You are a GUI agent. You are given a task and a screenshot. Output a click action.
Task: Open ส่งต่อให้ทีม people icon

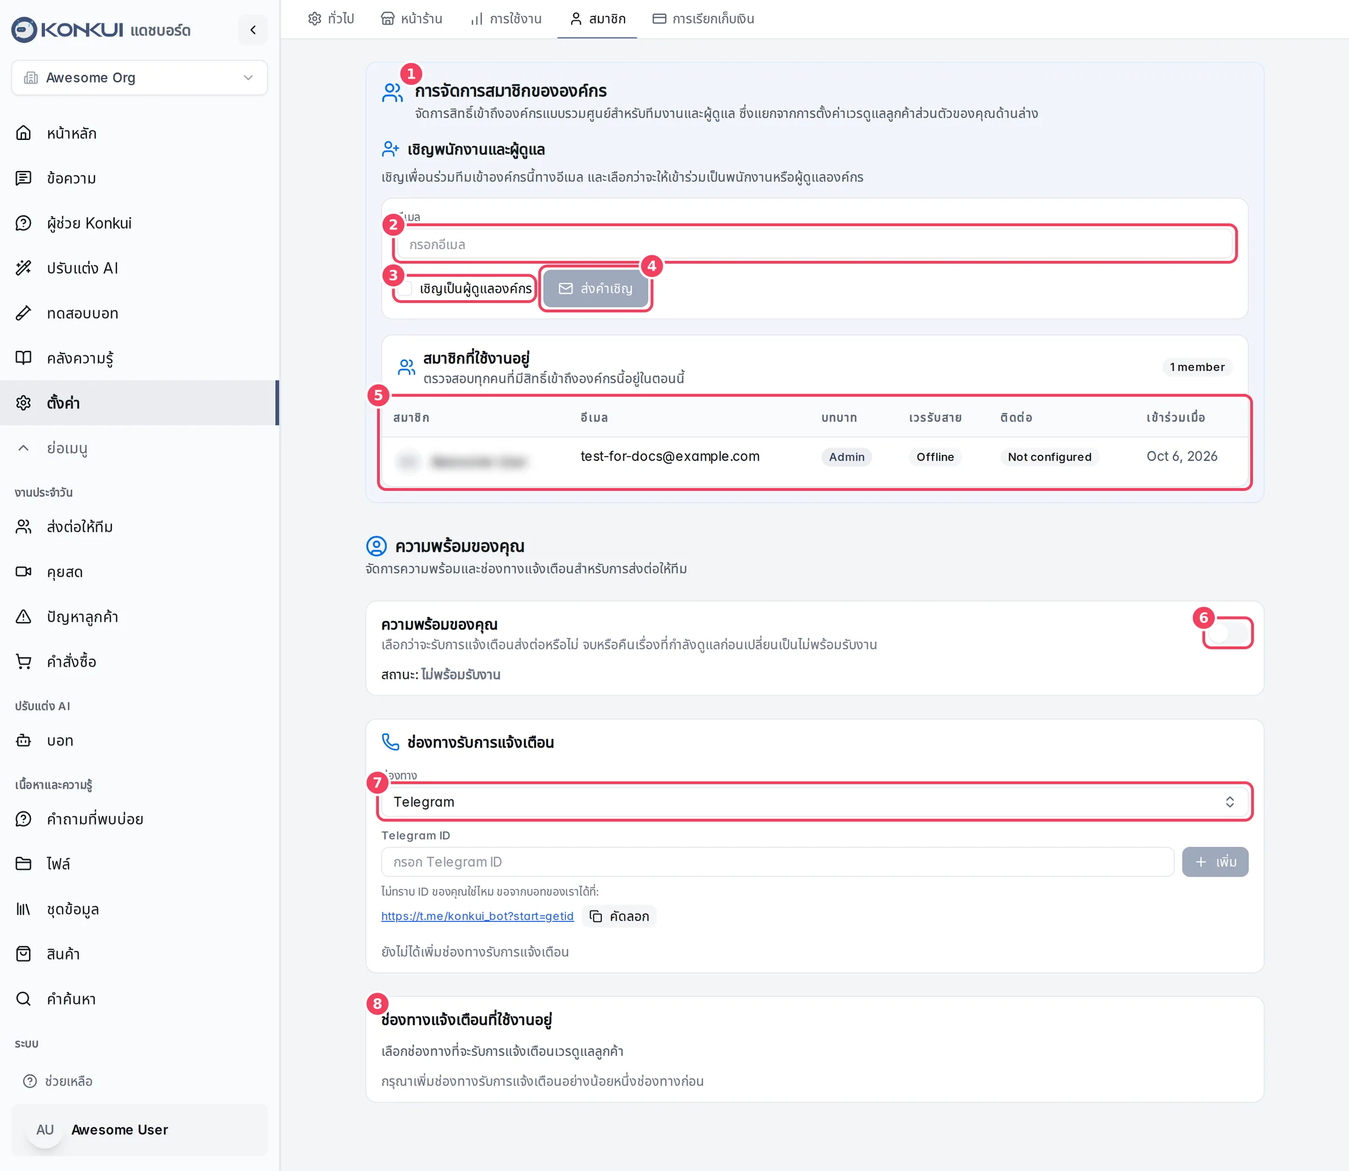point(24,527)
